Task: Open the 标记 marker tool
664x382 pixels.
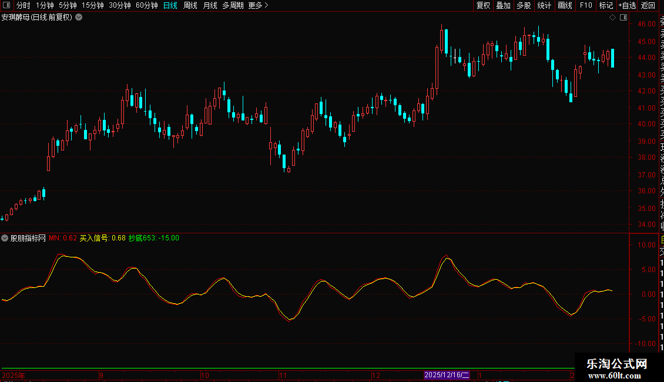Action: point(606,6)
